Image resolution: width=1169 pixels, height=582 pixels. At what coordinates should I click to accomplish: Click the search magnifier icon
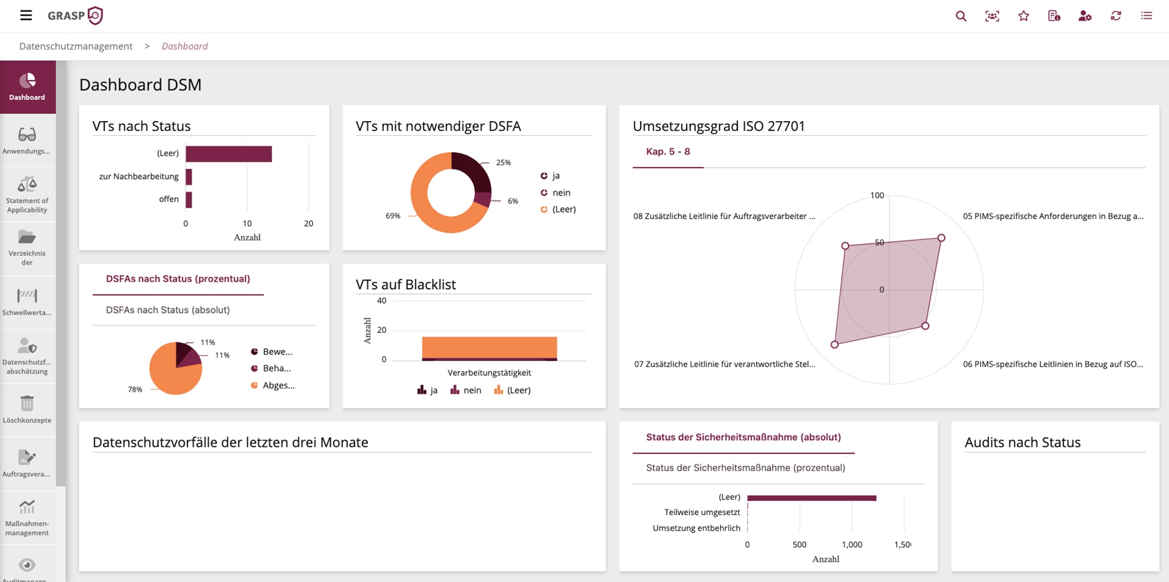pos(961,16)
